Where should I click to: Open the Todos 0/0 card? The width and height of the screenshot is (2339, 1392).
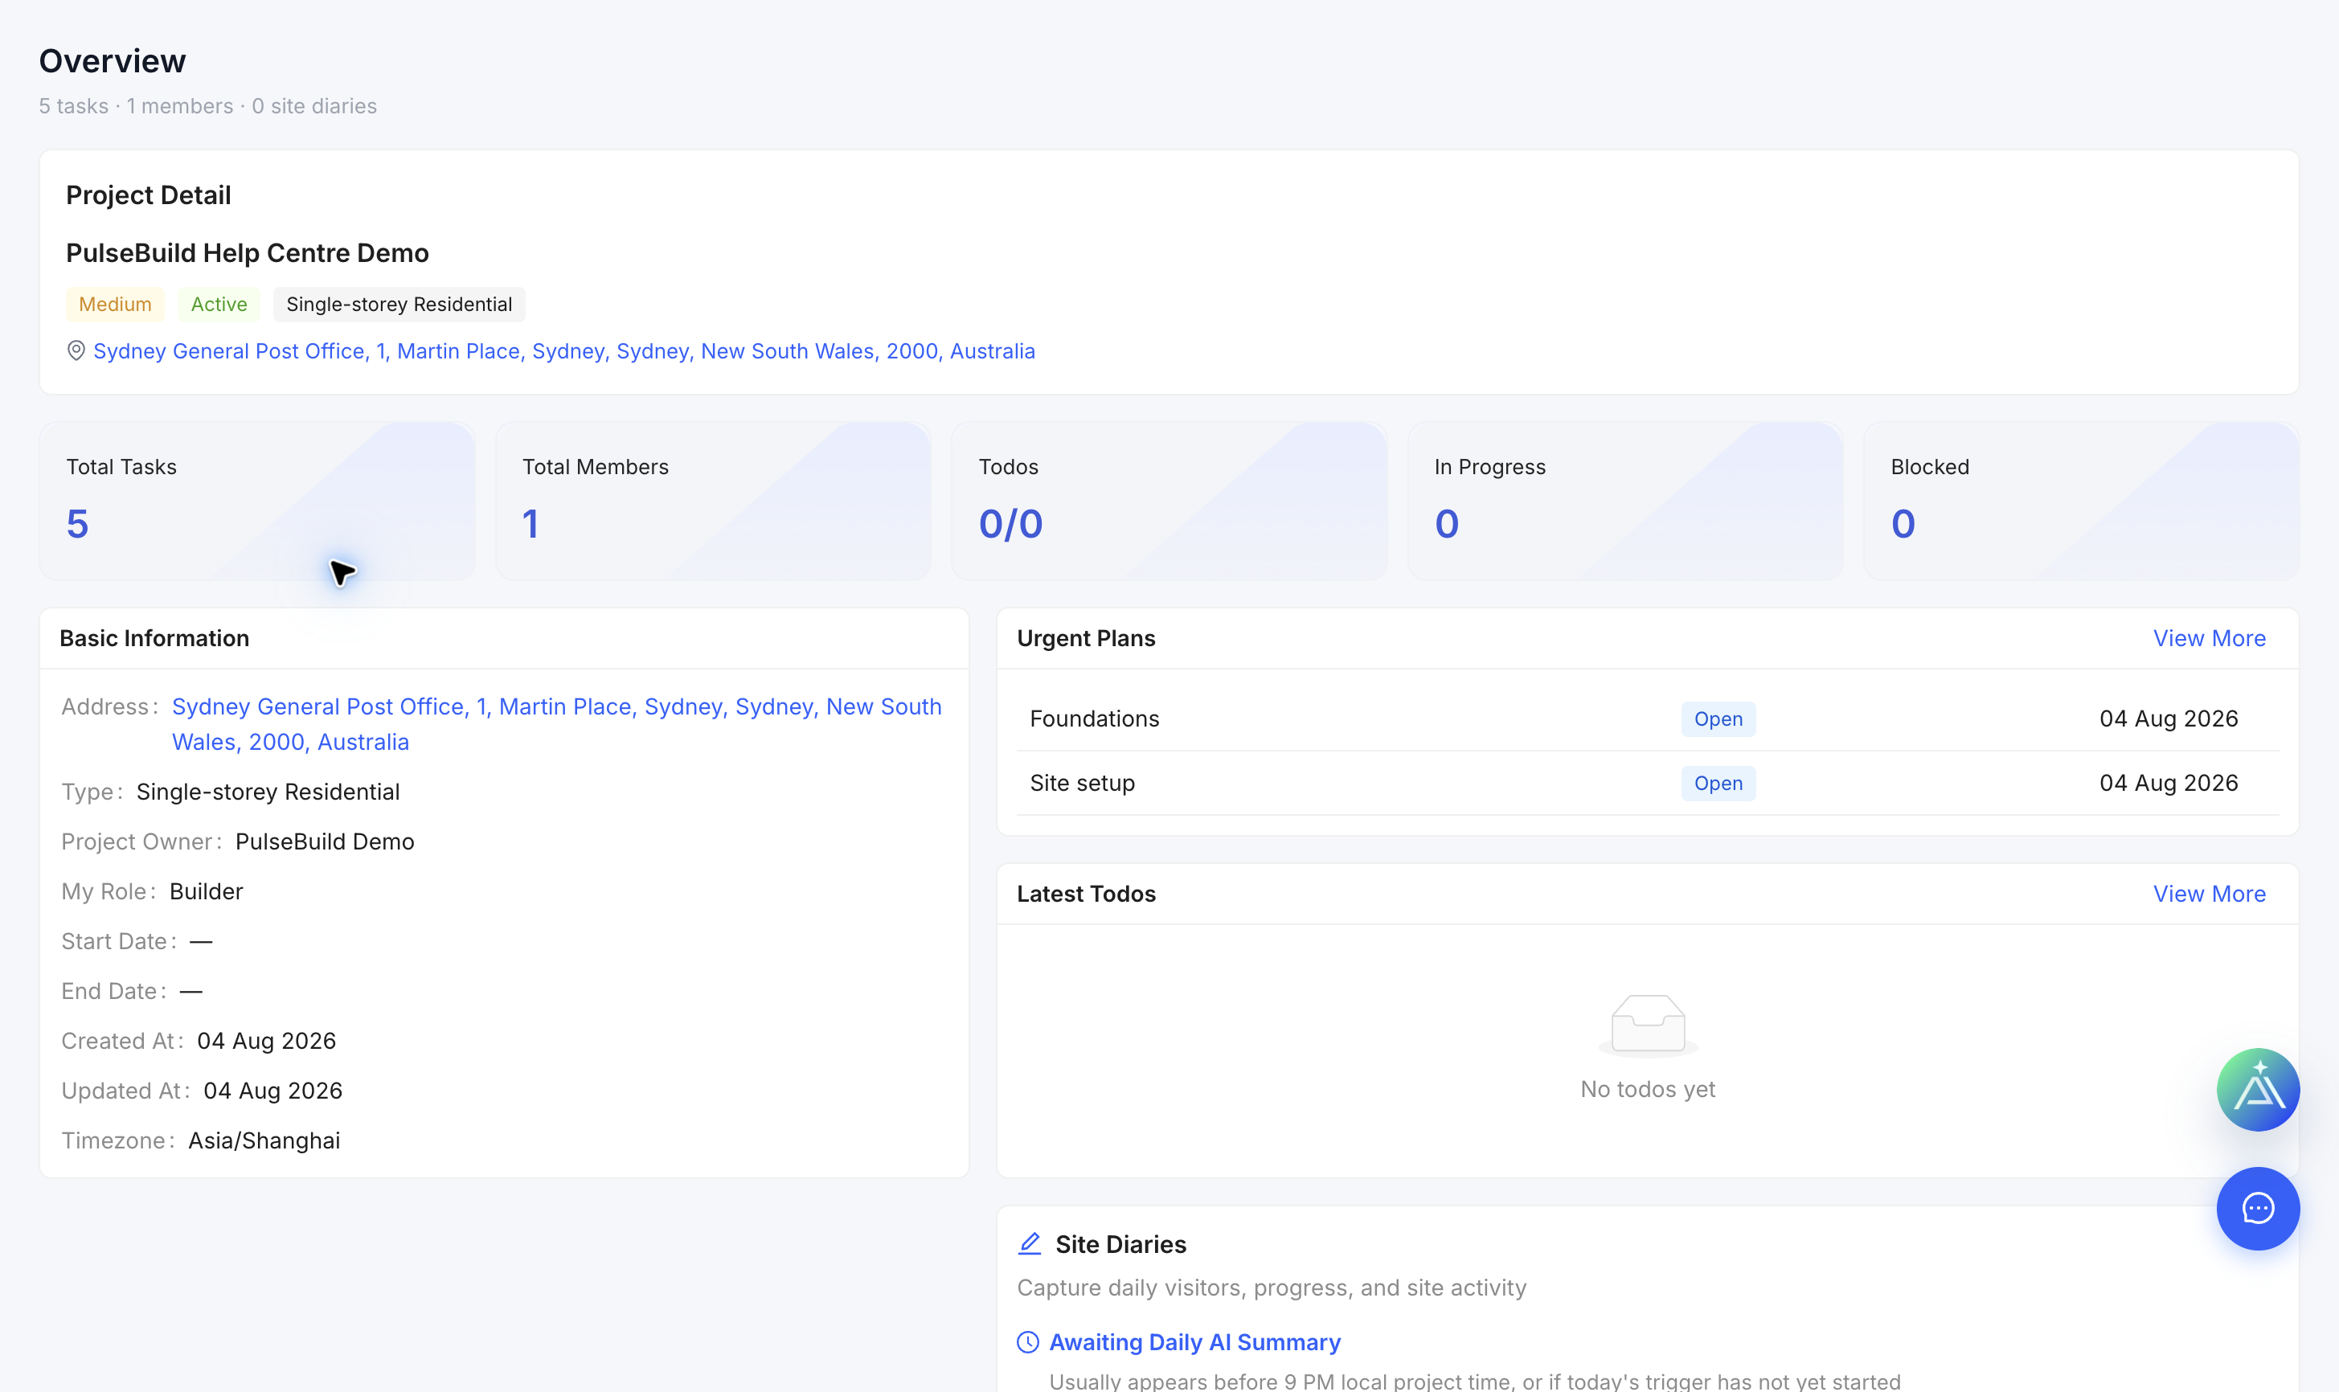[1169, 501]
